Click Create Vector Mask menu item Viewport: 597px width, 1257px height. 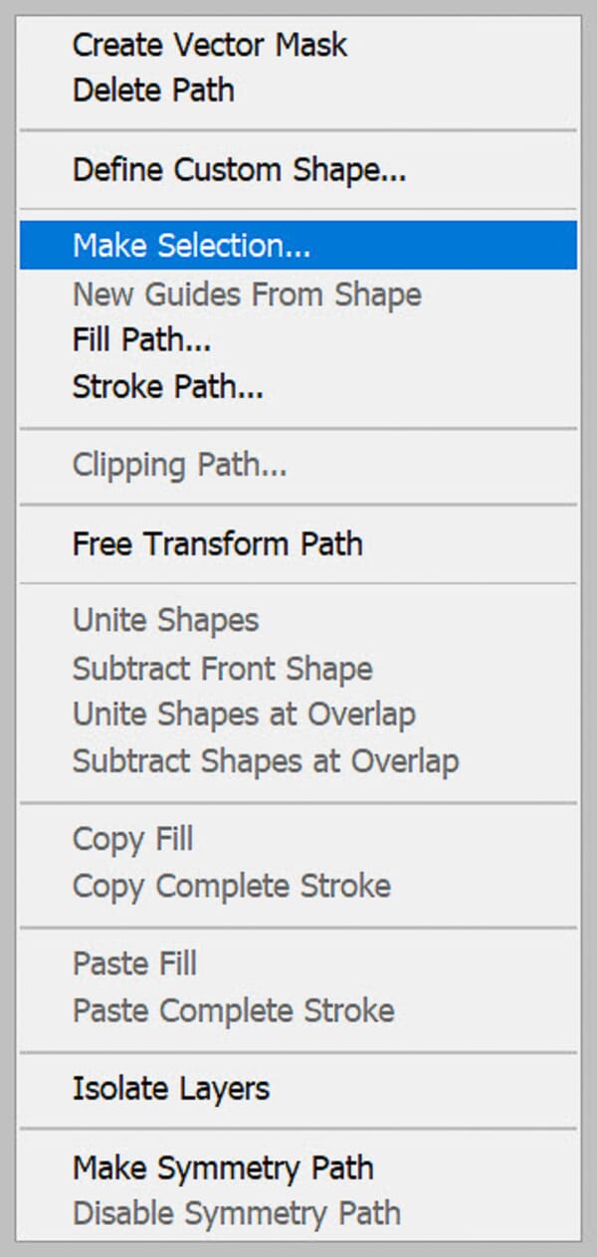coord(209,45)
